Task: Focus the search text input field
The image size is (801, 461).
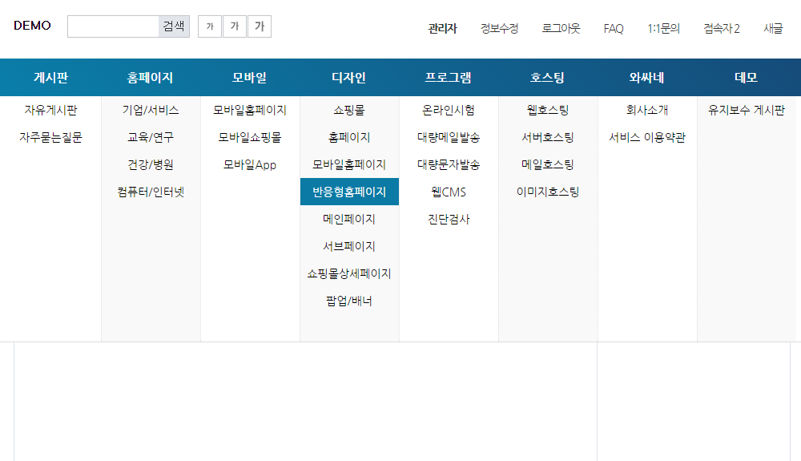Action: 113,26
